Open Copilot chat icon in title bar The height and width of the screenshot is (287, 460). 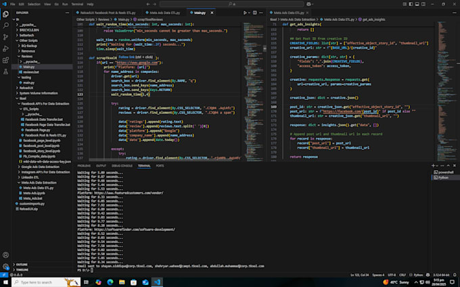click(x=308, y=4)
